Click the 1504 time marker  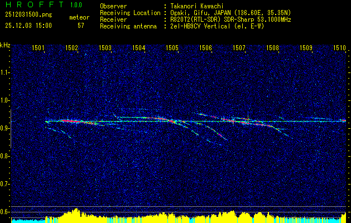[x=138, y=47]
